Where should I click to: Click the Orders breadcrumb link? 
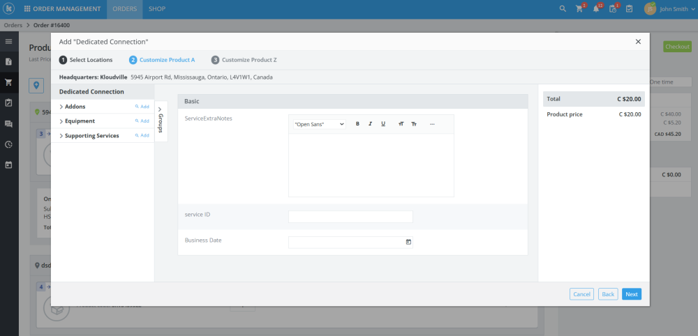(13, 25)
